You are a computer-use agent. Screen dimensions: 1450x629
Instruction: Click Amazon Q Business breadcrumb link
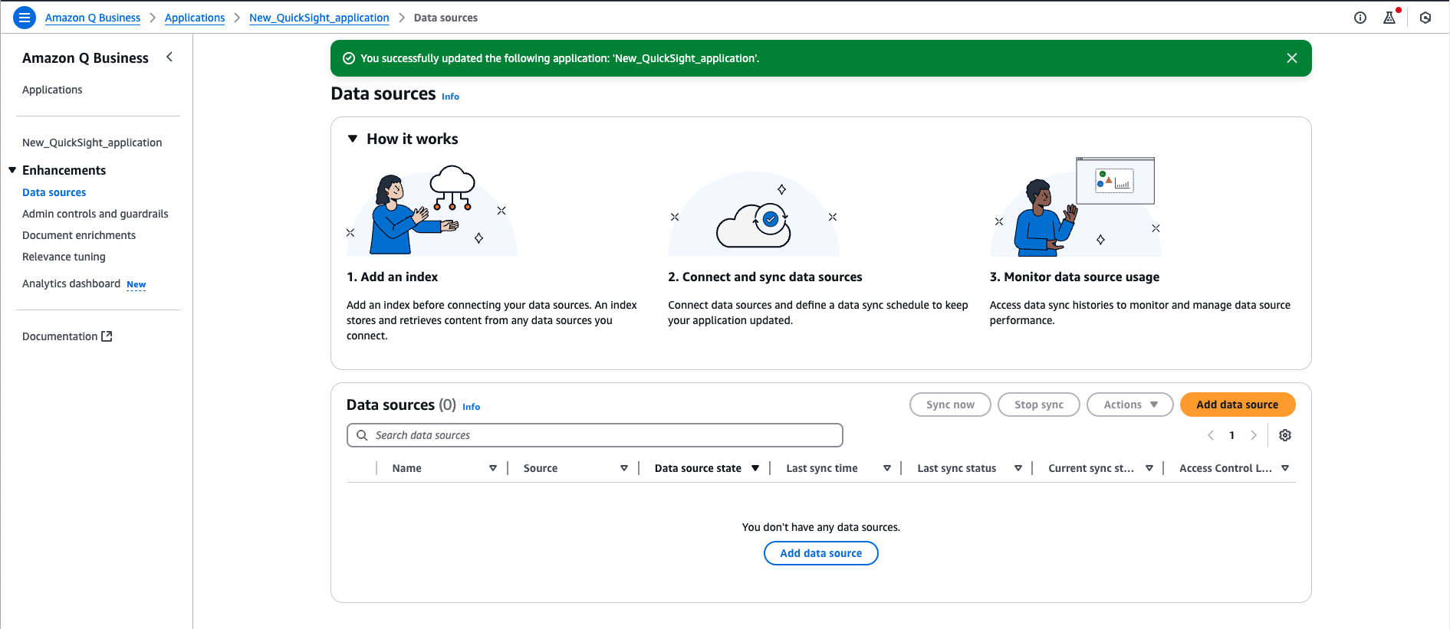tap(93, 18)
